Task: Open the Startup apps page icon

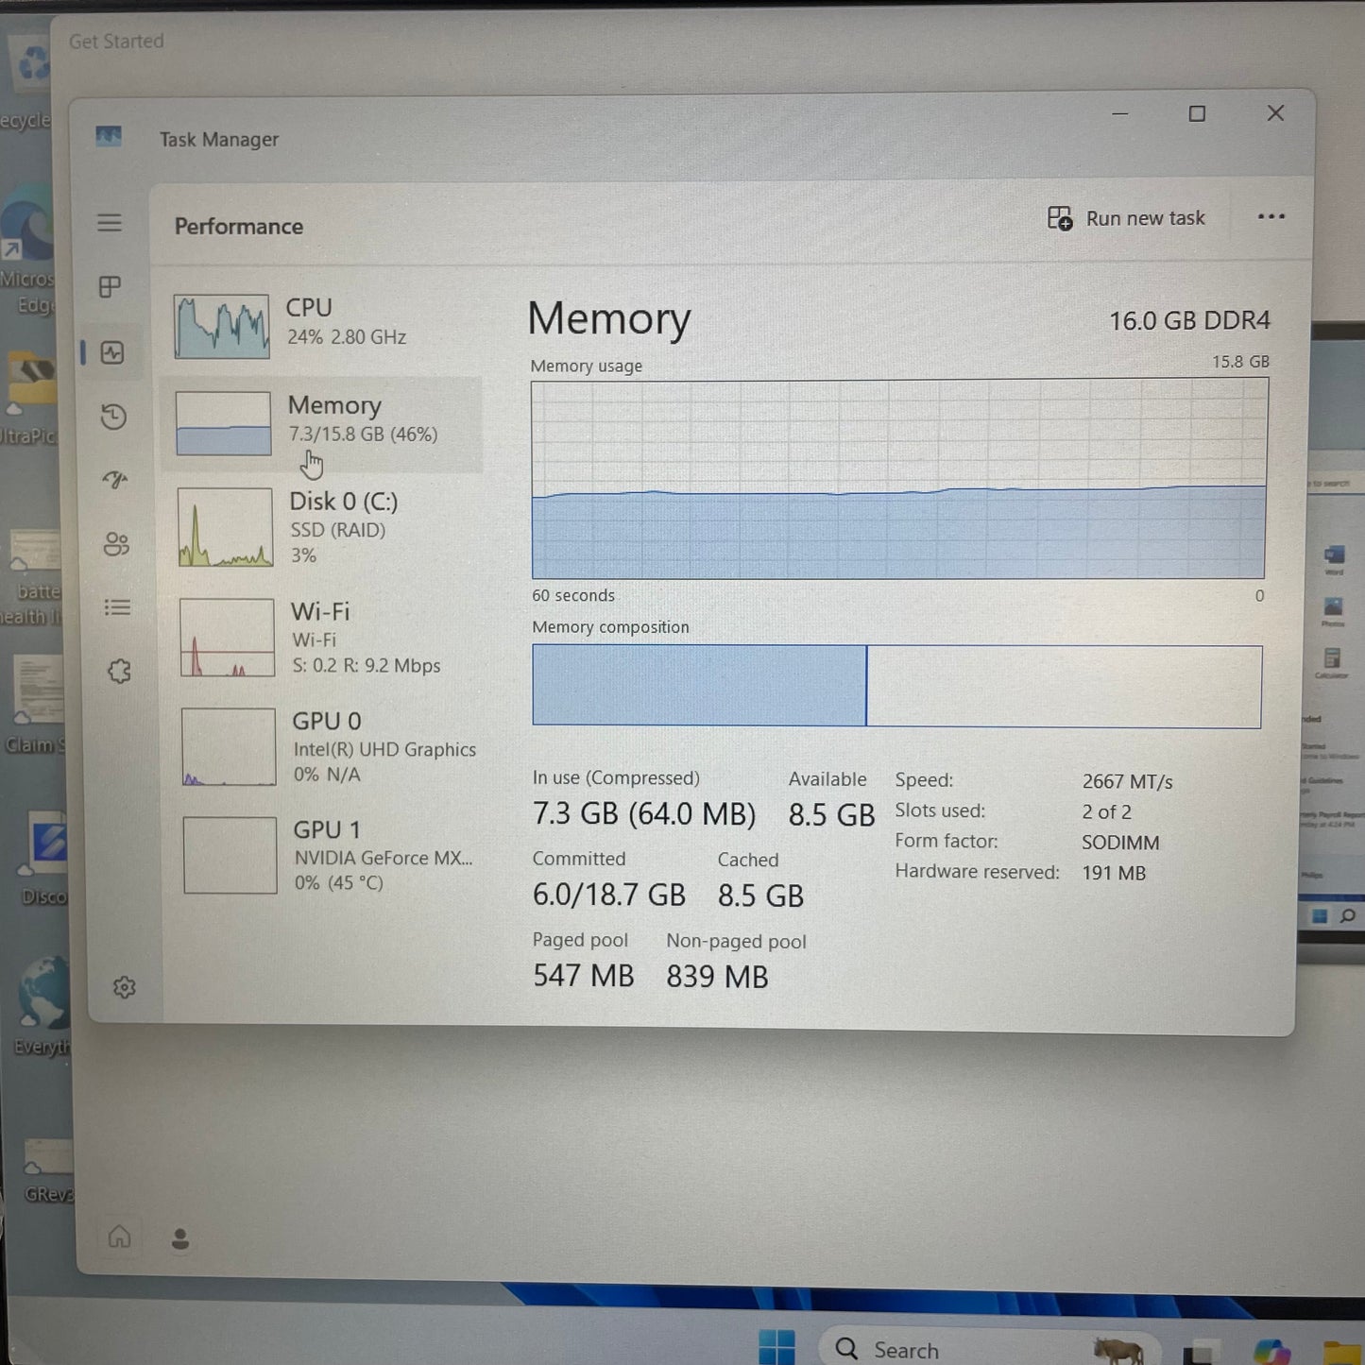Action: point(114,480)
